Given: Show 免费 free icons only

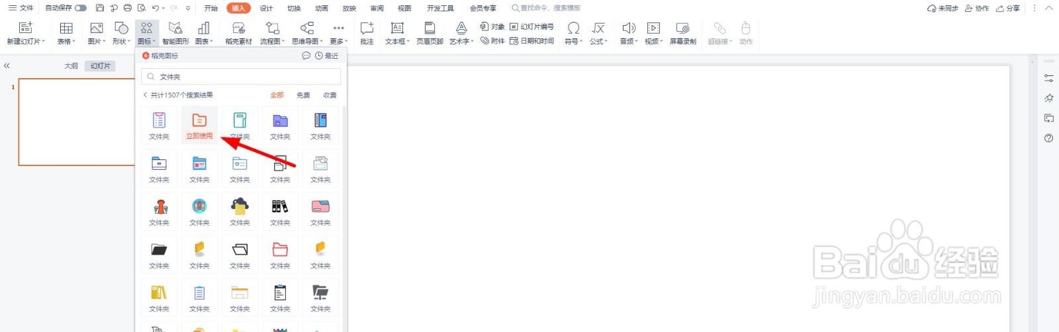Looking at the screenshot, I should [303, 95].
